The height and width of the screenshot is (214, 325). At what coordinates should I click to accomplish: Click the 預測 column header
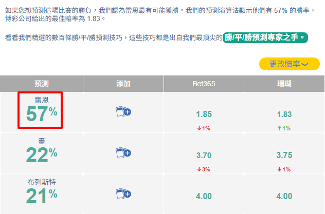pyautogui.click(x=42, y=84)
